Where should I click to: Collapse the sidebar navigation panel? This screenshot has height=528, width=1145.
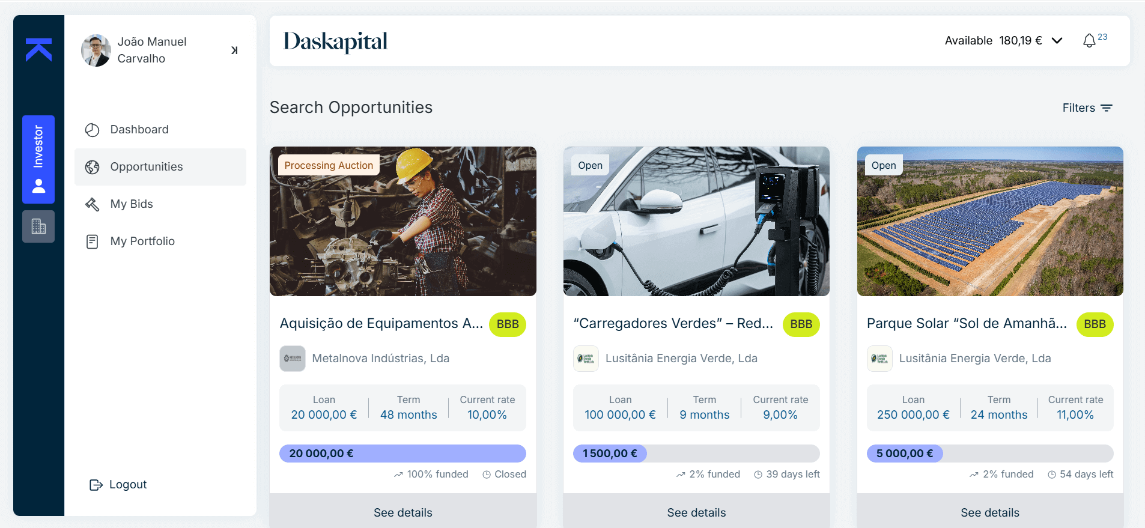[234, 50]
